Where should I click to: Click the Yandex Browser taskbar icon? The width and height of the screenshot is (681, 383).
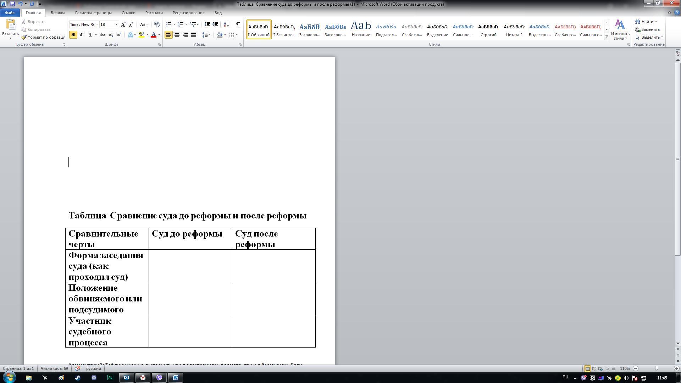(x=143, y=378)
